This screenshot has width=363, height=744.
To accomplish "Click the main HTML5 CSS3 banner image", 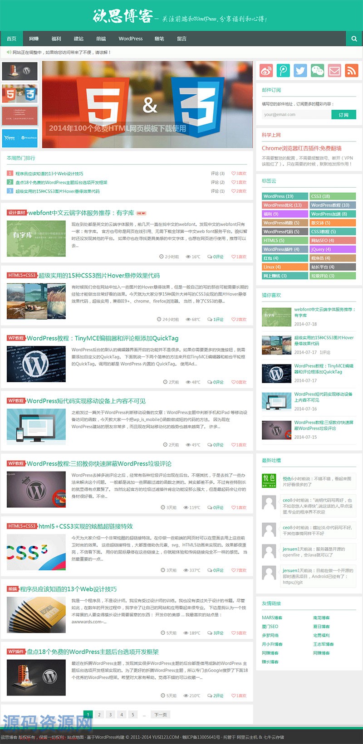I will [147, 105].
